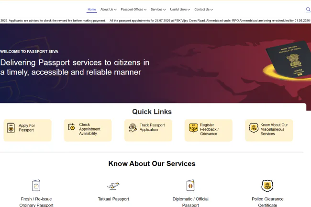The height and width of the screenshot is (207, 311).
Task: Open the About Us menu
Action: point(108,10)
